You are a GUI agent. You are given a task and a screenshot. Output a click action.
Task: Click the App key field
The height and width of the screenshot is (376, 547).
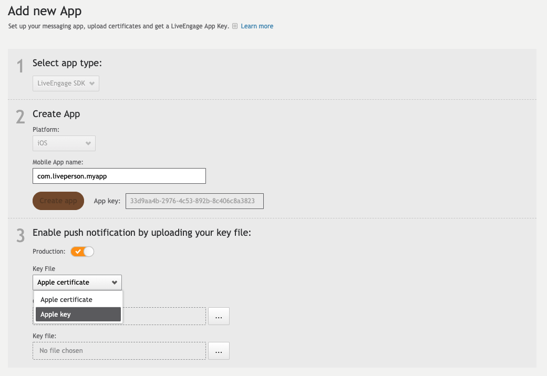194,201
